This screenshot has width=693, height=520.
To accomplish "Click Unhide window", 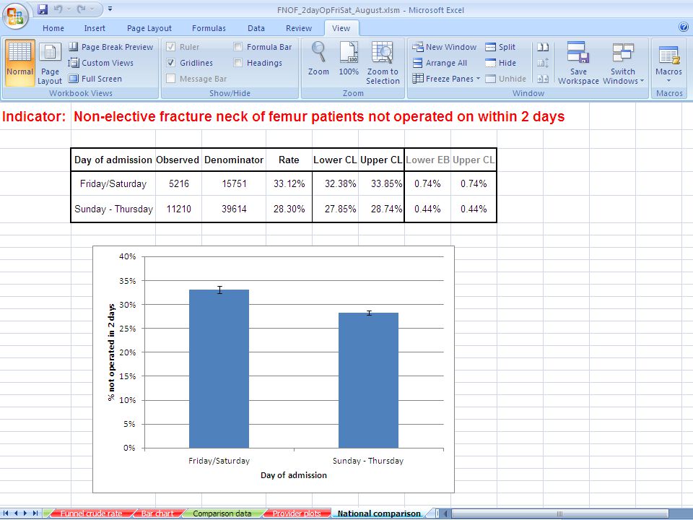I will [x=505, y=79].
